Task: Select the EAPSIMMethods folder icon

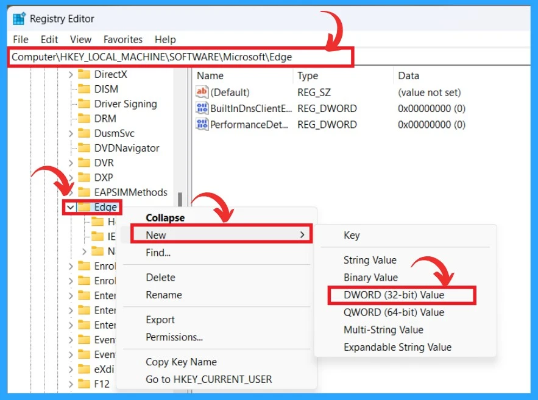Action: point(84,192)
